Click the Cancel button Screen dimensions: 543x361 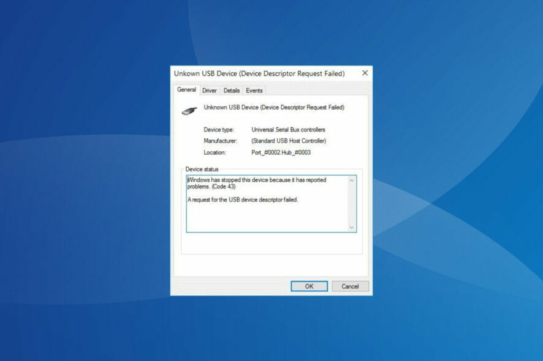[350, 286]
